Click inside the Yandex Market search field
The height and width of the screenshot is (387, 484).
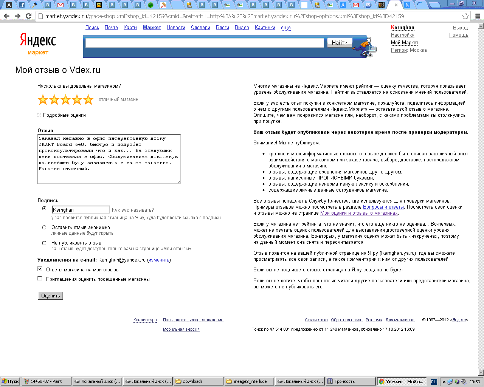coord(205,43)
